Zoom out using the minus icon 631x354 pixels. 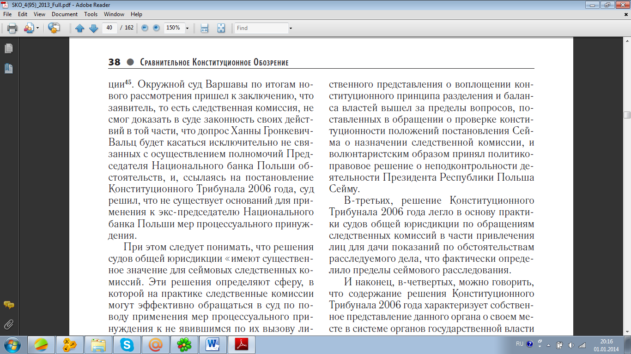pos(145,28)
